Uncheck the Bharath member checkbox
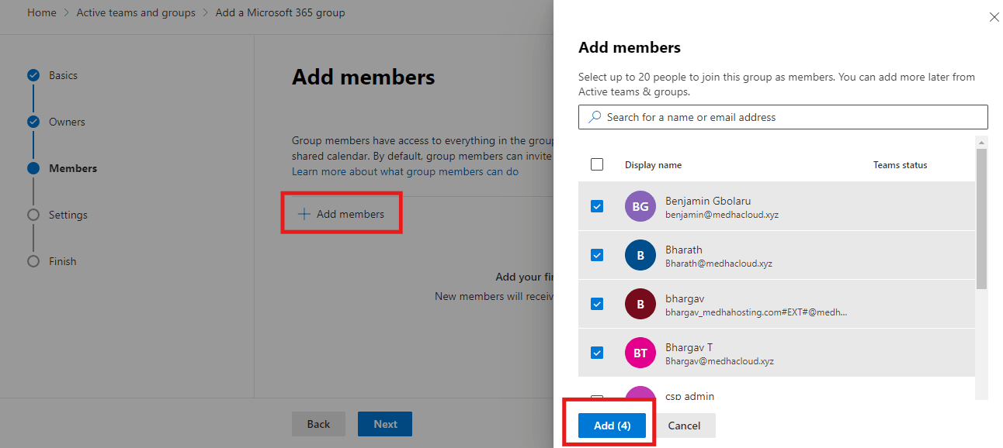Screen dimensions: 1003x448 [x=597, y=255]
